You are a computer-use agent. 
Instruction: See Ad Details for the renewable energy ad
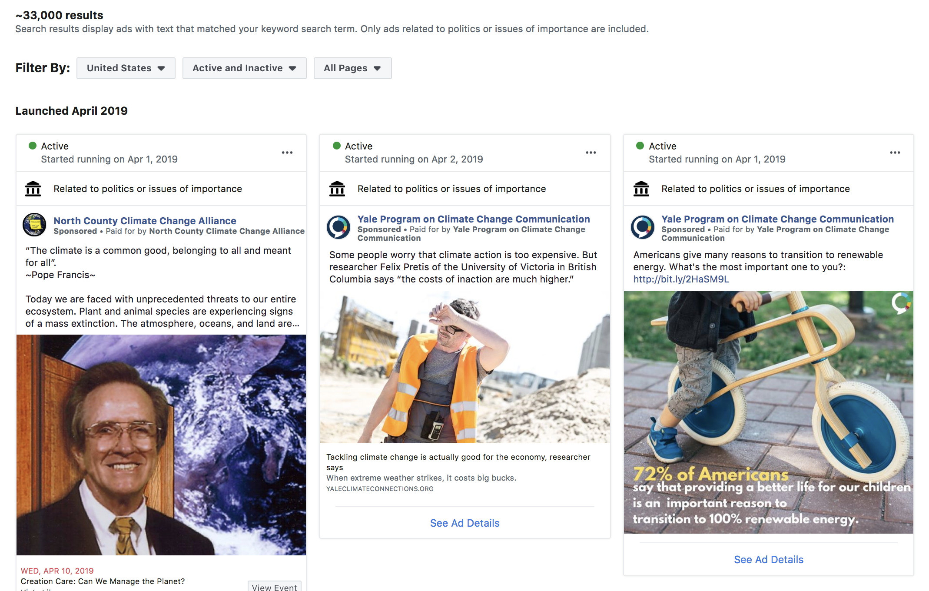coord(769,560)
